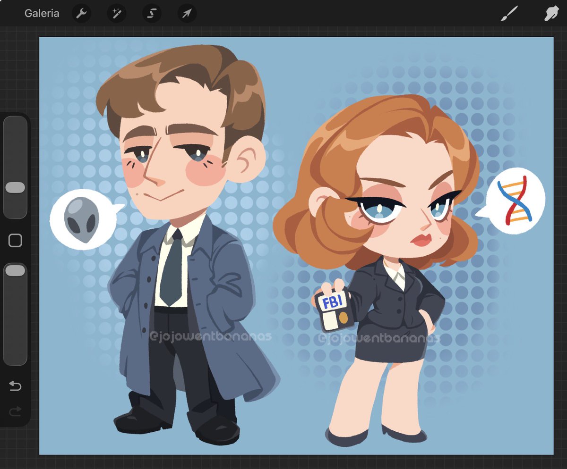Open the Galeria gallery view

(x=42, y=13)
